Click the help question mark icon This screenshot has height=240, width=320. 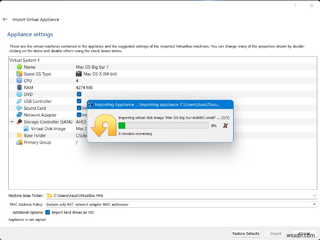click(295, 5)
